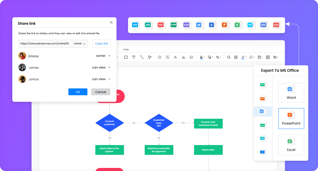Open the line style dropdown in toolbar
Screen dimensions: 318x171
tap(252, 57)
